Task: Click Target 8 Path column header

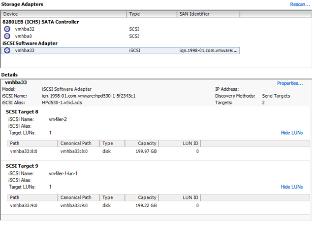Action: coord(32,143)
